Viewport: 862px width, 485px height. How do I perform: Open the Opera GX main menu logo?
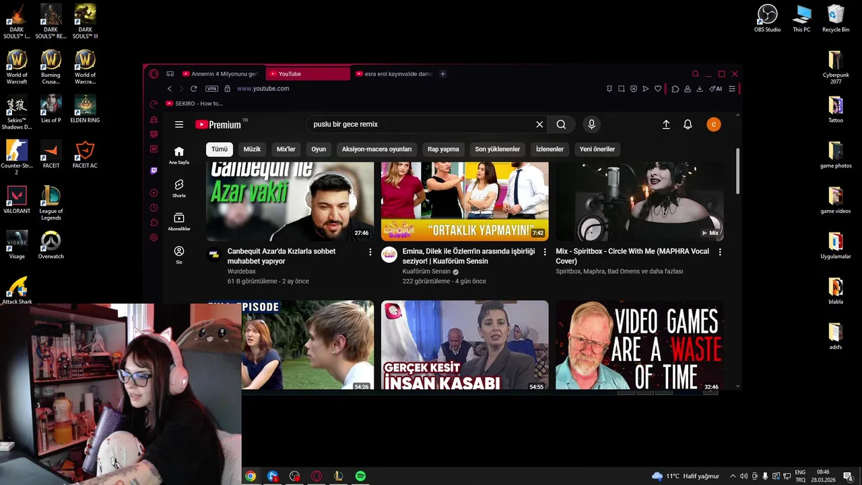point(154,74)
